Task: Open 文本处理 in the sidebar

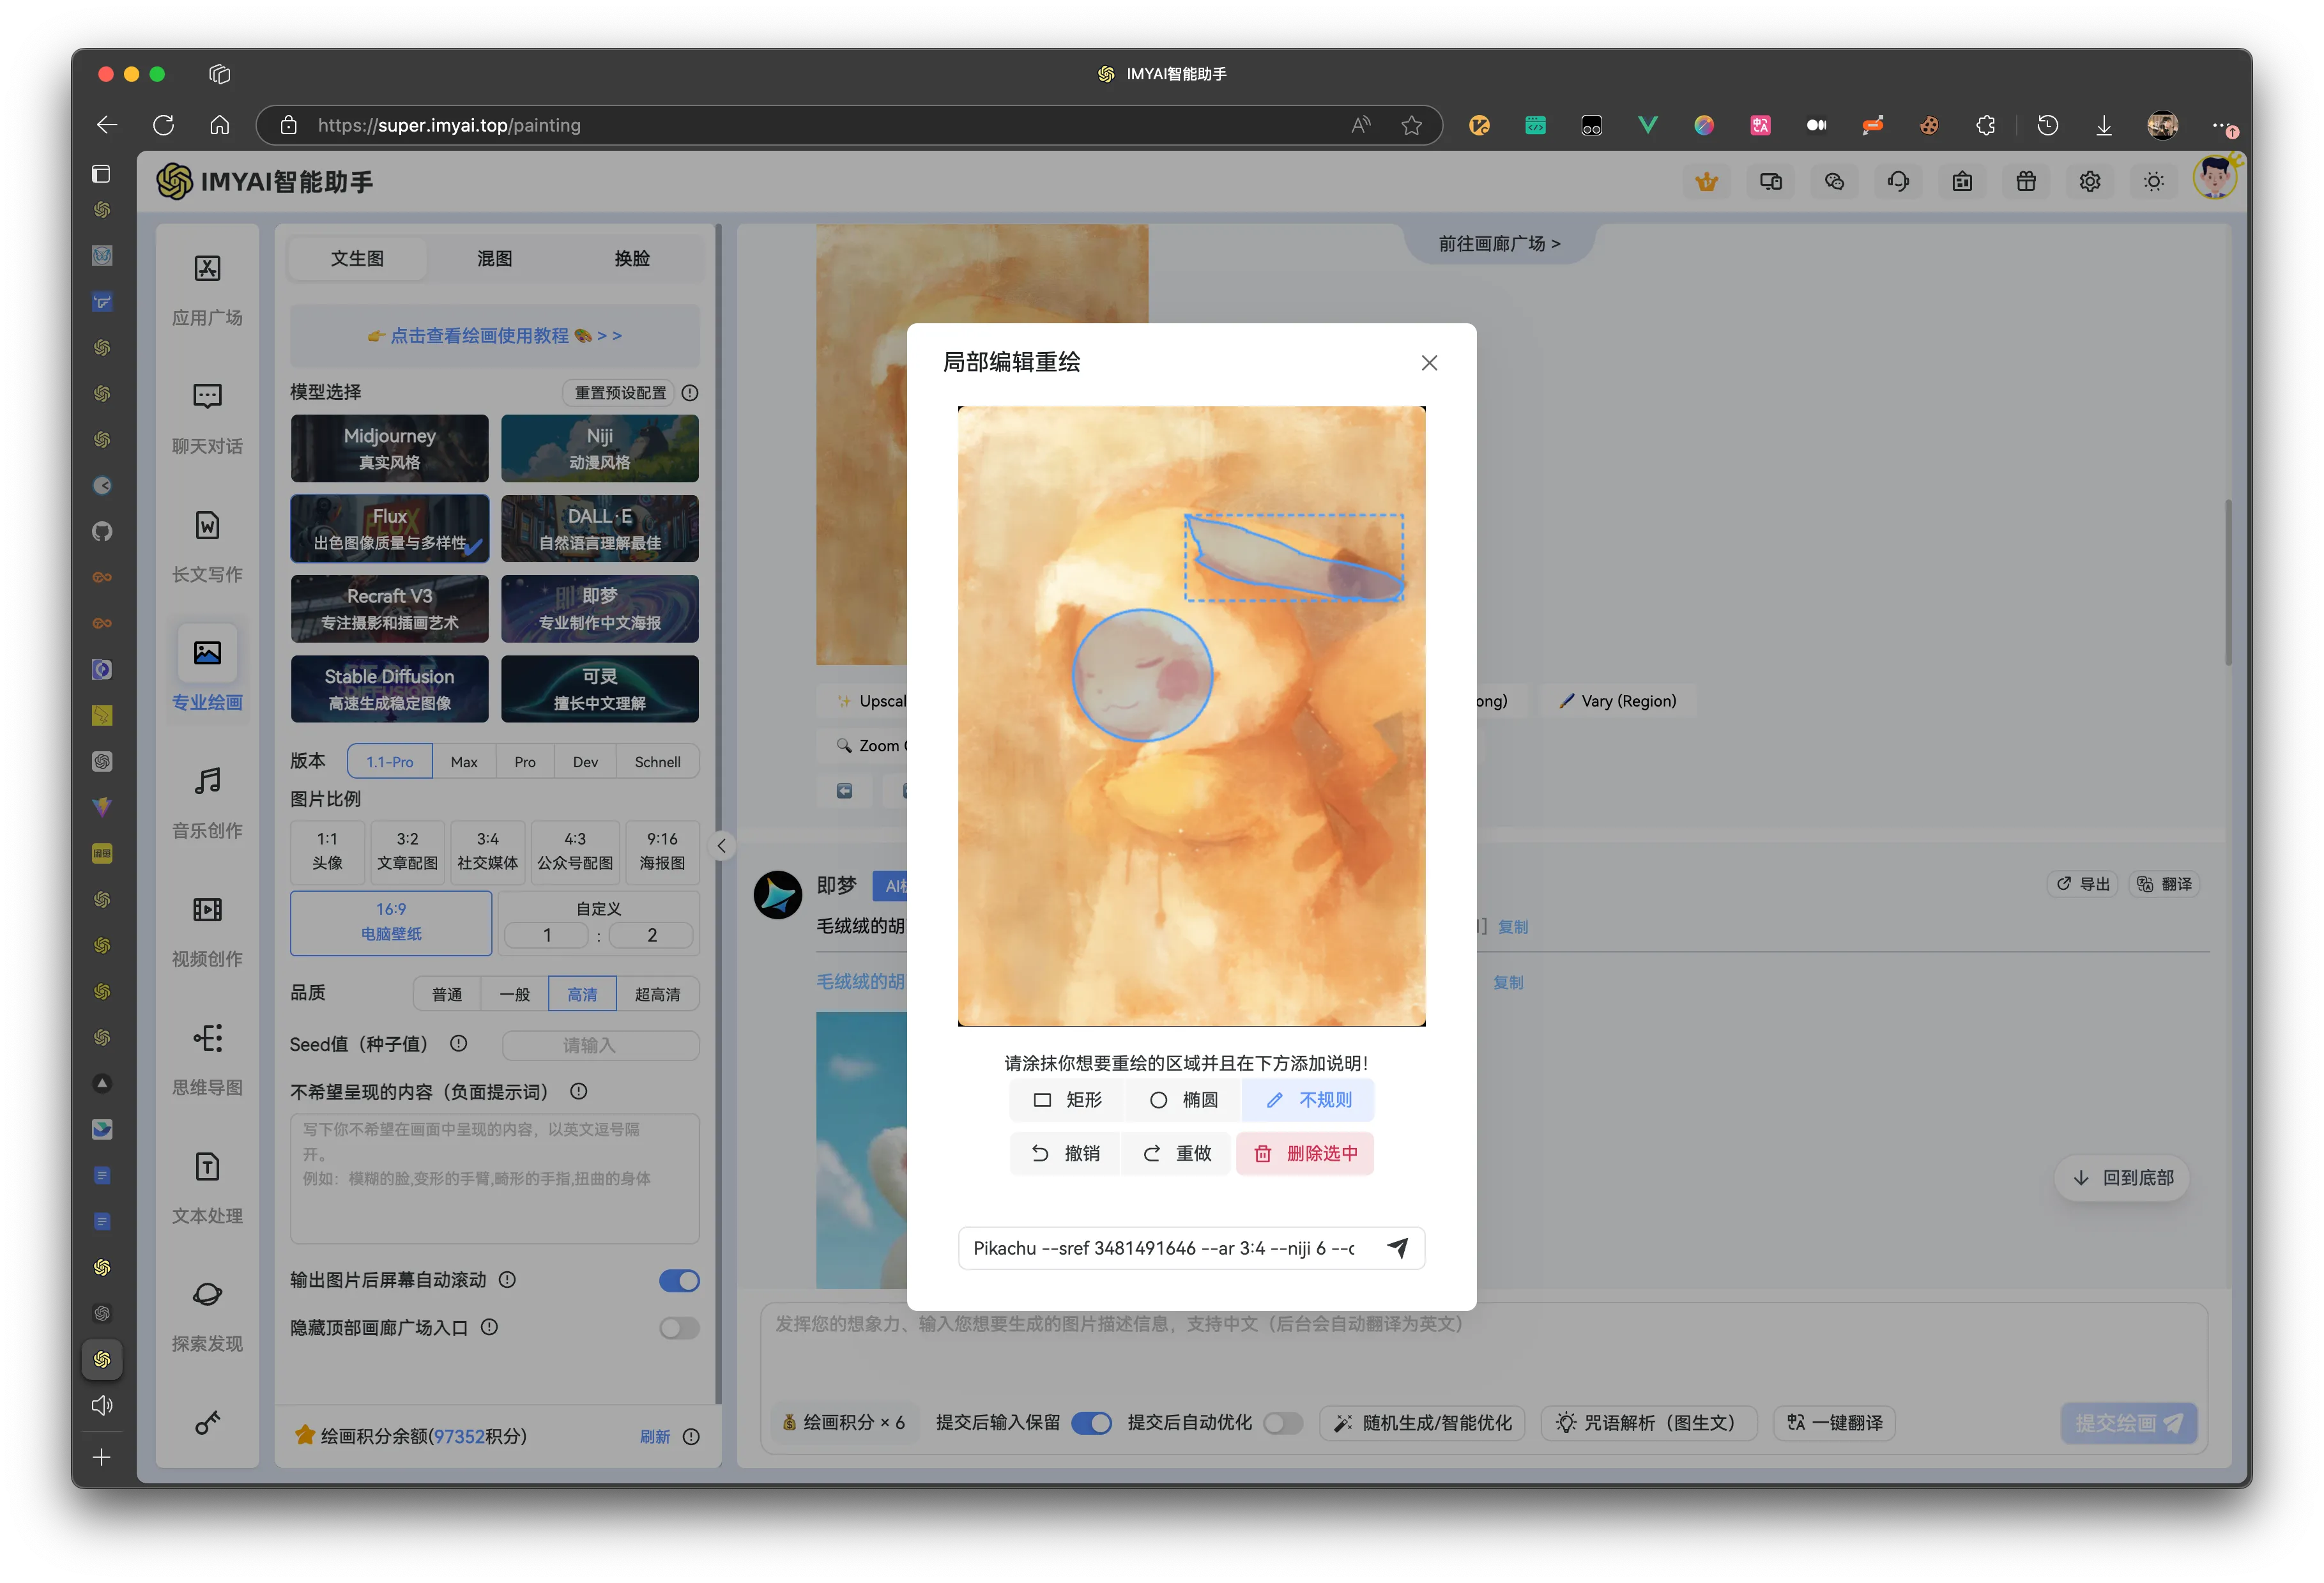Action: [x=207, y=1188]
